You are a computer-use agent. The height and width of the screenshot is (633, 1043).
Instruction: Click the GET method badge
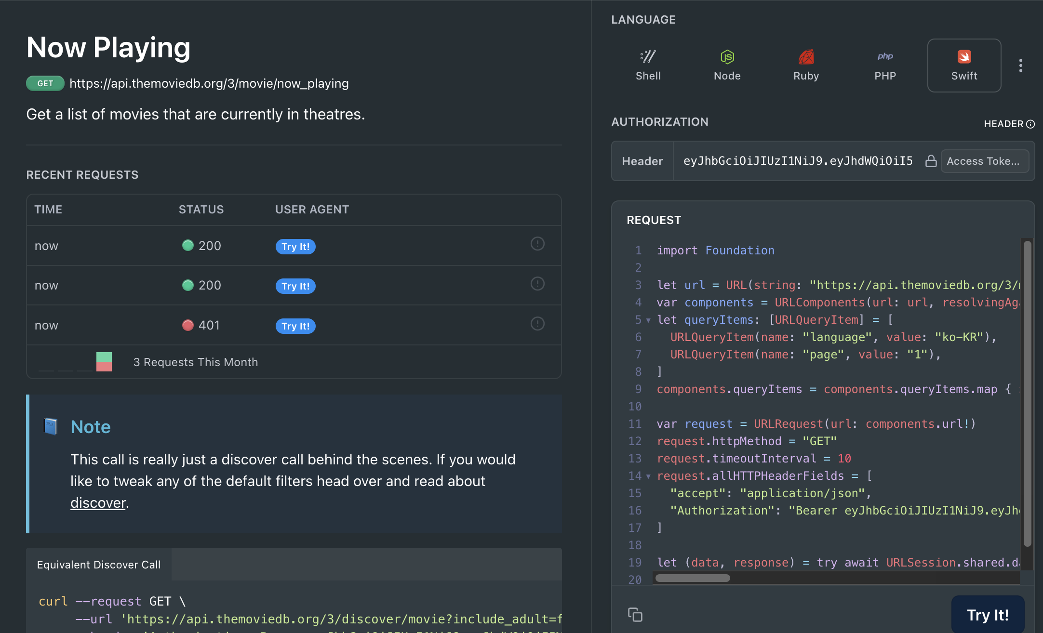[45, 83]
